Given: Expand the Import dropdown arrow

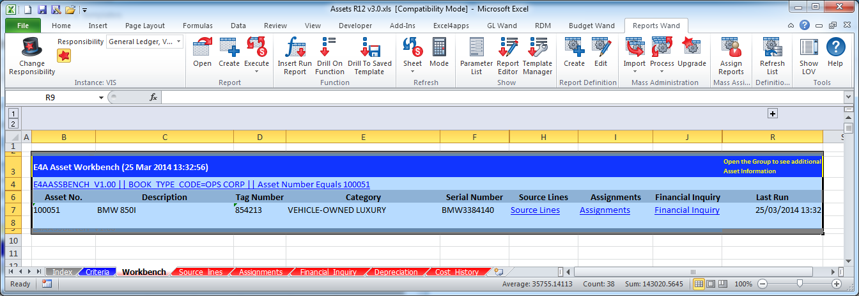Looking at the screenshot, I should pyautogui.click(x=635, y=72).
